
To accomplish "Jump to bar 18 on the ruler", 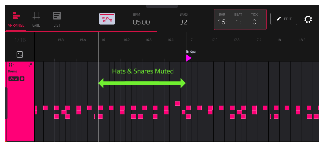I will coord(279,40).
